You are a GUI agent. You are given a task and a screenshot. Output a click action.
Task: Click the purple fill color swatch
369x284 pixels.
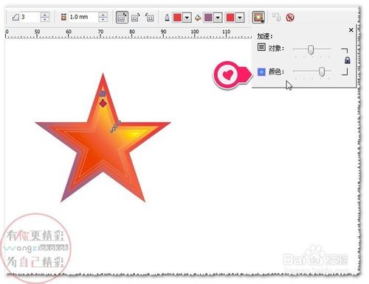(208, 18)
